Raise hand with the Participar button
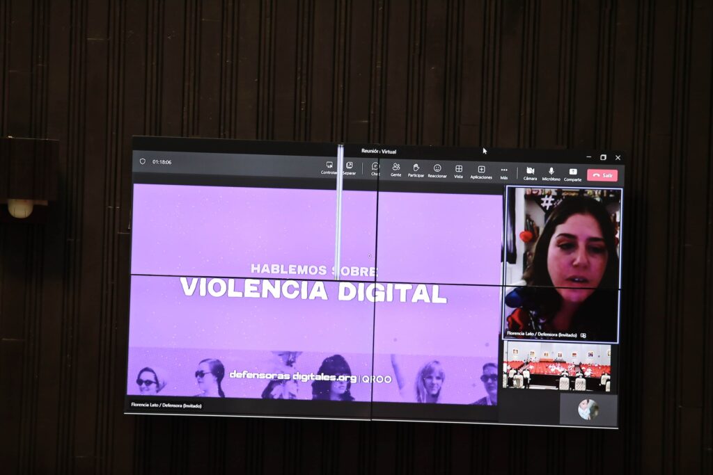The image size is (713, 475). 416,170
